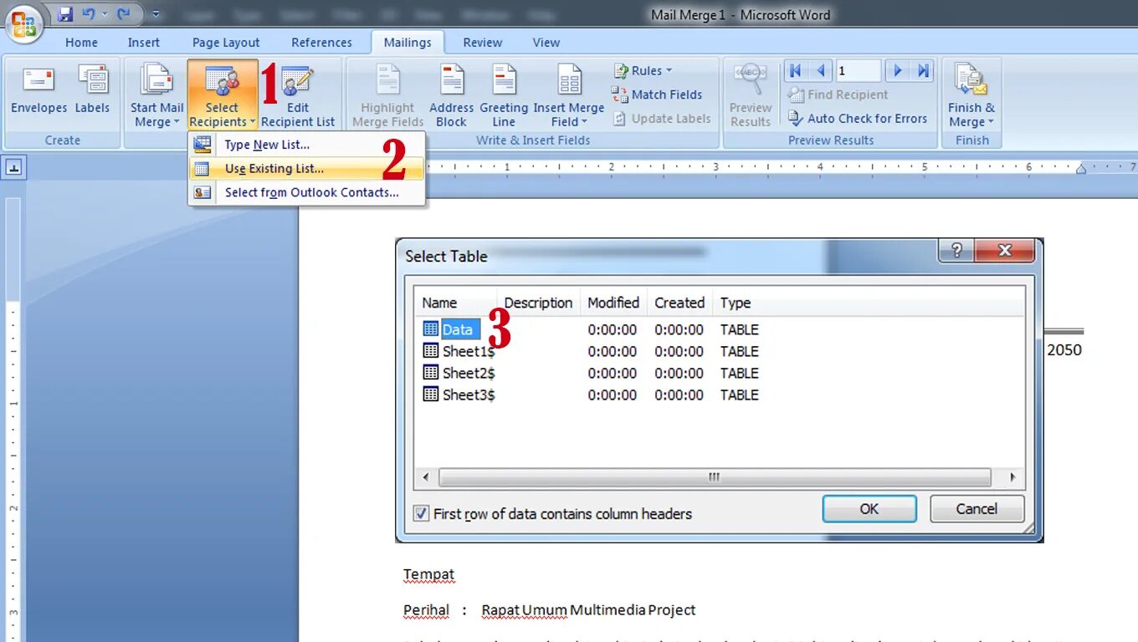Click the right indent marker on ruler

pos(1080,169)
